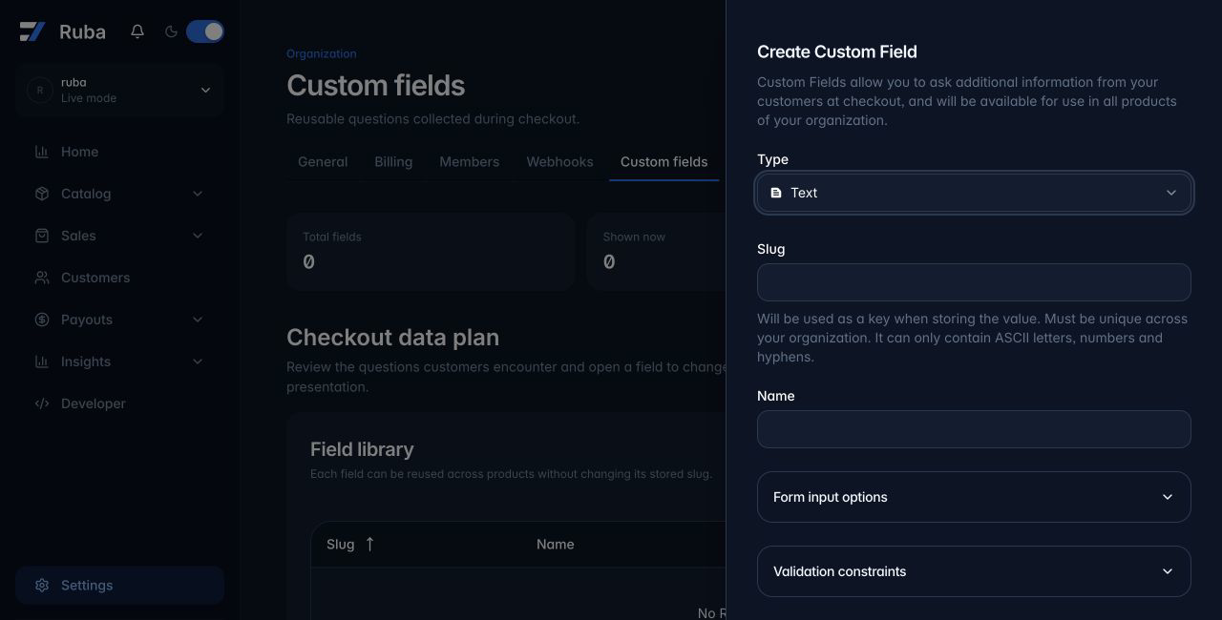Expand the Insights menu chevron
This screenshot has width=1222, height=620.
click(x=198, y=362)
